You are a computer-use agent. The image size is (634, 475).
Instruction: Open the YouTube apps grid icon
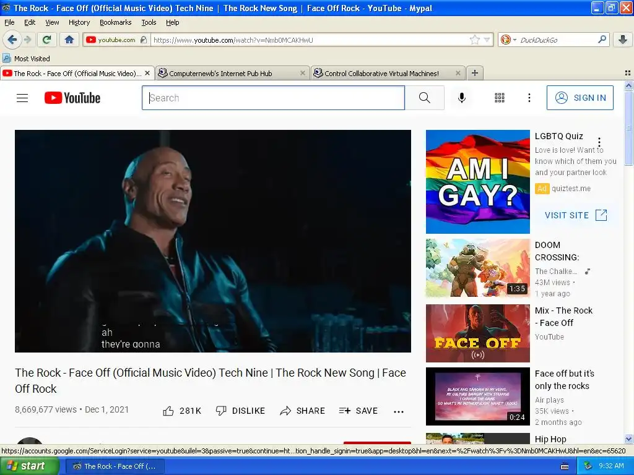(500, 98)
